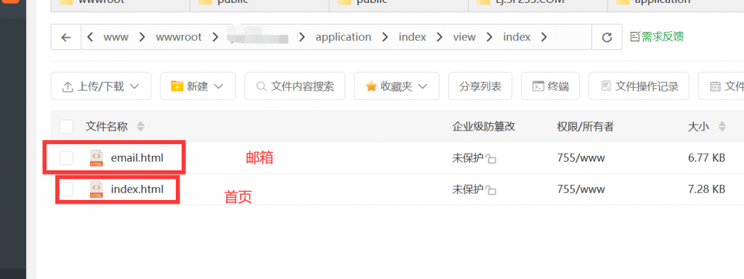
Task: Open the 需求反馈 feedback link
Action: click(657, 37)
